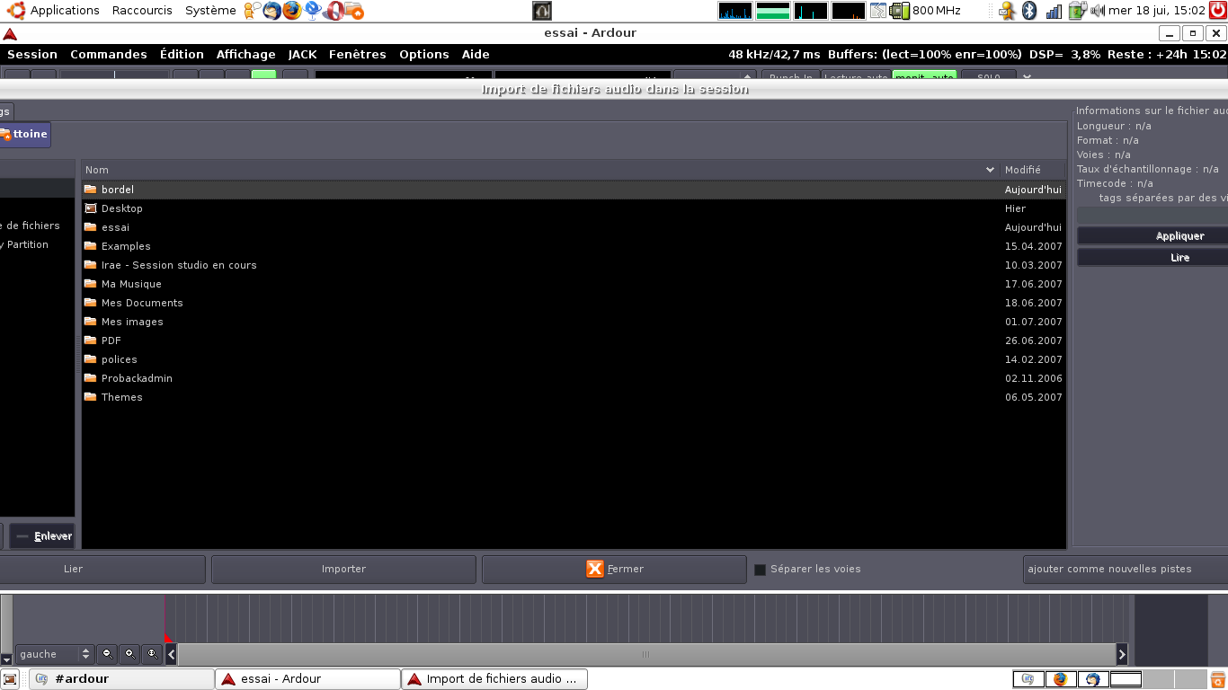This screenshot has width=1228, height=690.
Task: Open the Opera browser launcher icon
Action: (334, 11)
